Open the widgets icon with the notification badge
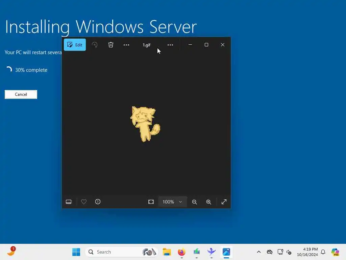The height and width of the screenshot is (260, 346). click(x=11, y=252)
